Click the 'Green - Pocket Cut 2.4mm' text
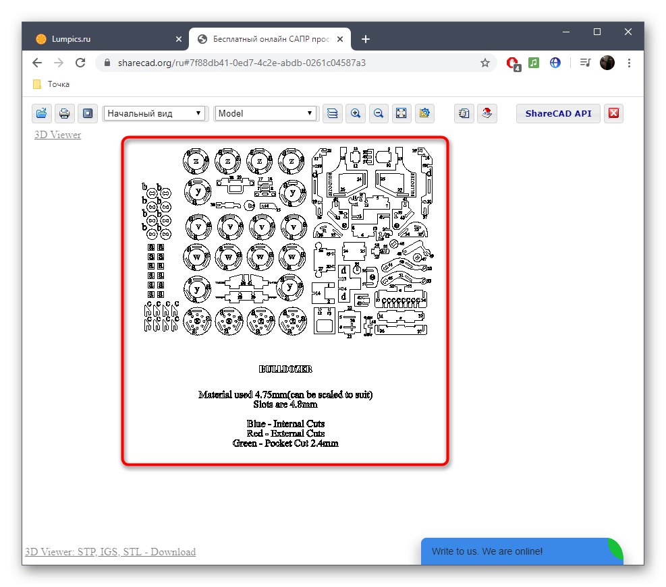 pyautogui.click(x=285, y=443)
